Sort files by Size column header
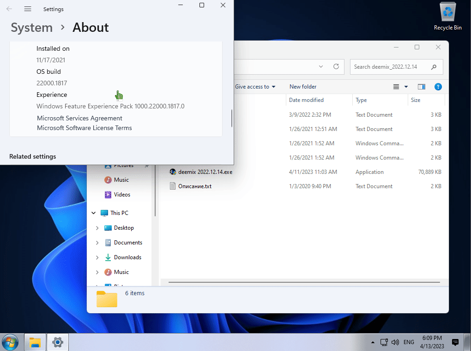 (416, 100)
